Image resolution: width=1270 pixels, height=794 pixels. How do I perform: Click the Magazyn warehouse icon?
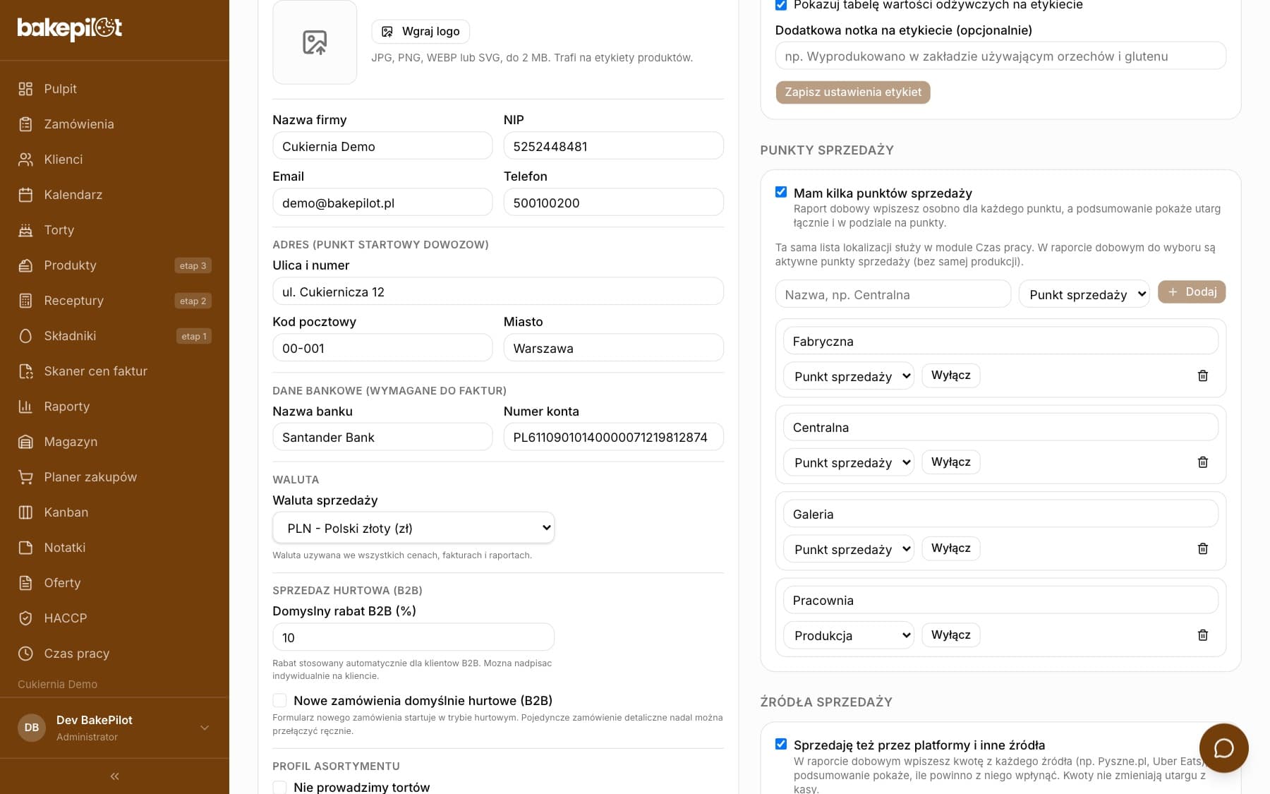pyautogui.click(x=25, y=442)
